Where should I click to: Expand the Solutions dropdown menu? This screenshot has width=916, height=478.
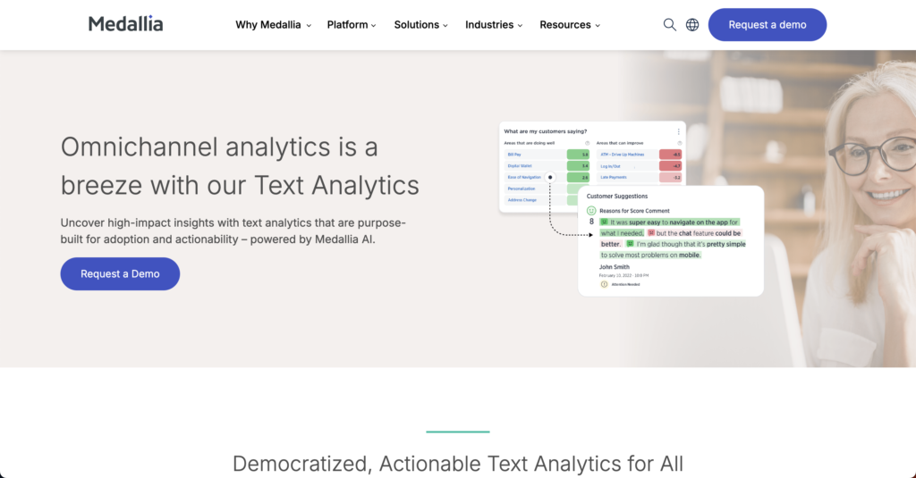pyautogui.click(x=420, y=25)
